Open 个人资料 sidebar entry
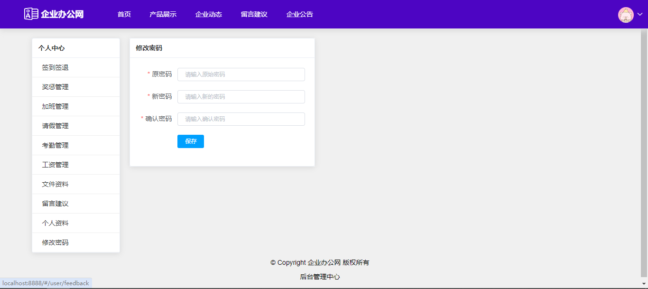Viewport: 648px width, 289px height. click(55, 223)
